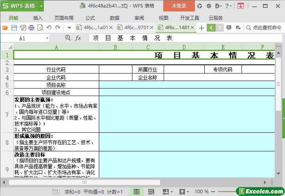Click the Undo arrow icon
Screen dimensions: 285x196
[49, 28]
